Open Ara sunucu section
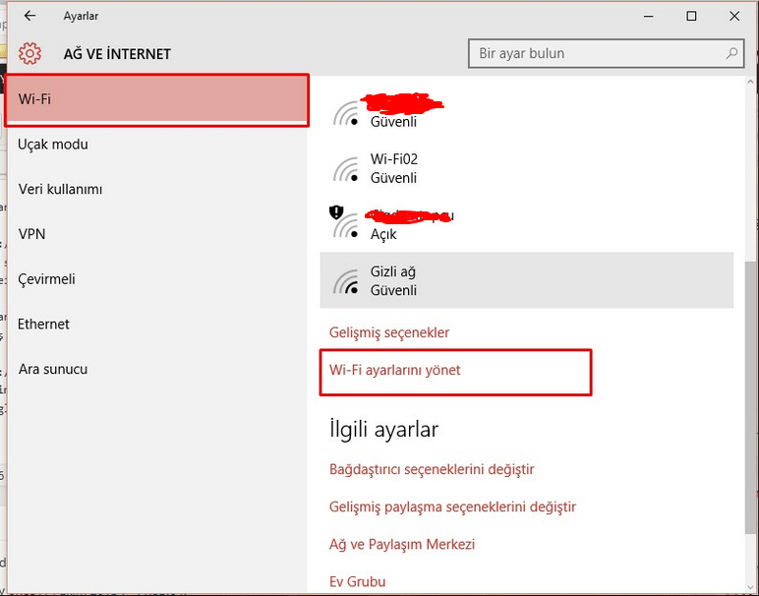 (x=157, y=369)
